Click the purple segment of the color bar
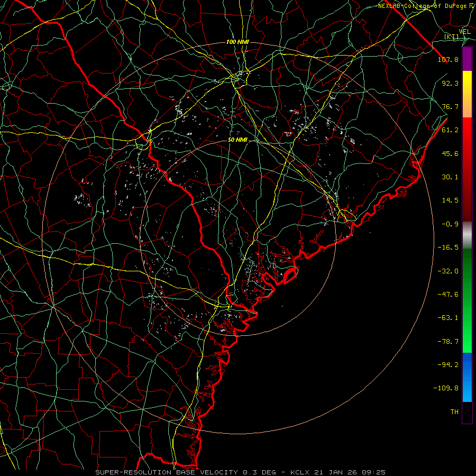 (467, 59)
